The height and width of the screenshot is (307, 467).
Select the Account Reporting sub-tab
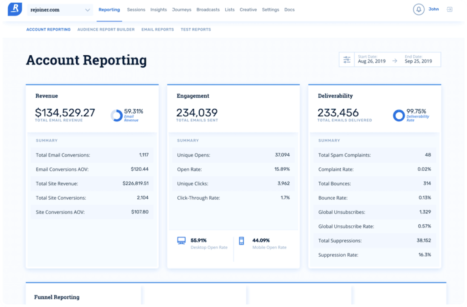coord(48,30)
